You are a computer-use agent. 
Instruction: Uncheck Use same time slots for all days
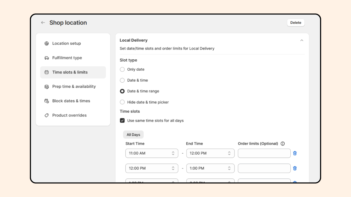[x=122, y=121]
